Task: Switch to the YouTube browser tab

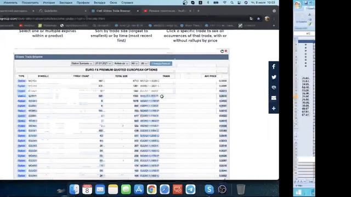Action: click(x=167, y=11)
